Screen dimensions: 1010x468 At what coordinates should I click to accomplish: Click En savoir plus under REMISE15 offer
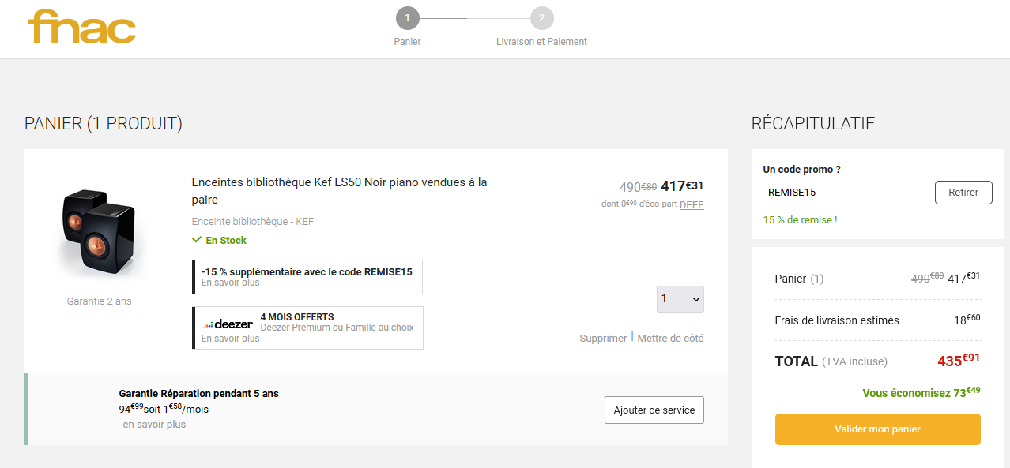tap(230, 283)
